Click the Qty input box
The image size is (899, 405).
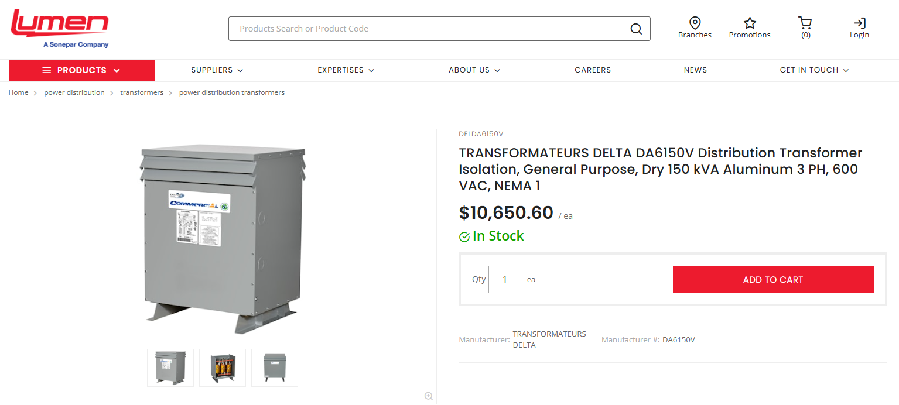pos(505,280)
